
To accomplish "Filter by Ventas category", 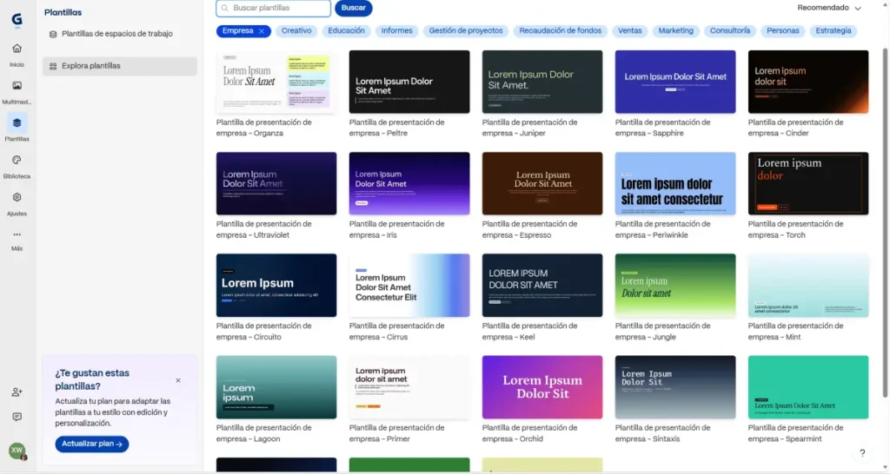I will pos(630,31).
